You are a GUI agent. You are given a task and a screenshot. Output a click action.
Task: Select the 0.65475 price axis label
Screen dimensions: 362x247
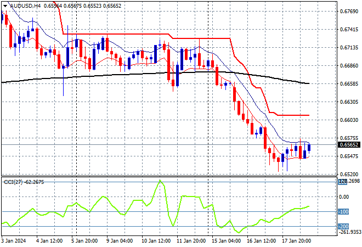pos(349,156)
